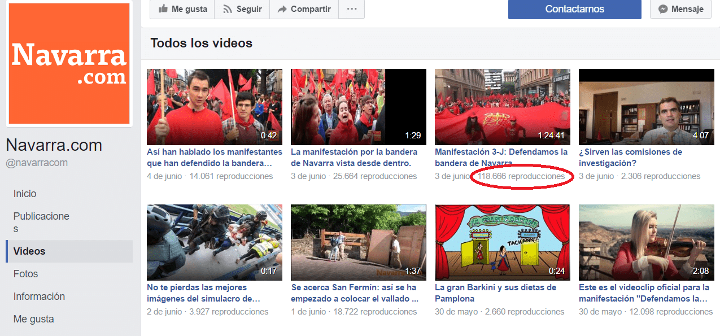Open the Me gusta sidebar item

coord(34,319)
